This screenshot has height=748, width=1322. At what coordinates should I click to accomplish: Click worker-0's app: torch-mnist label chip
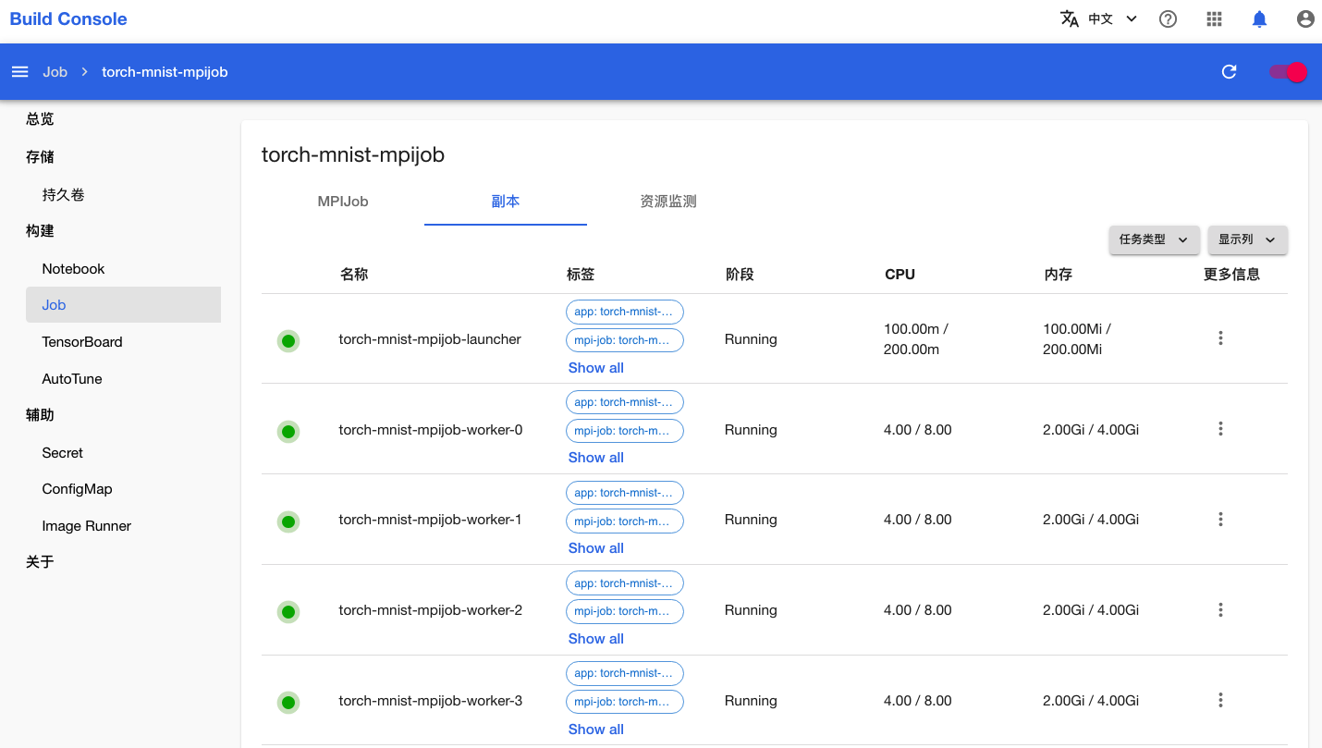click(x=625, y=402)
